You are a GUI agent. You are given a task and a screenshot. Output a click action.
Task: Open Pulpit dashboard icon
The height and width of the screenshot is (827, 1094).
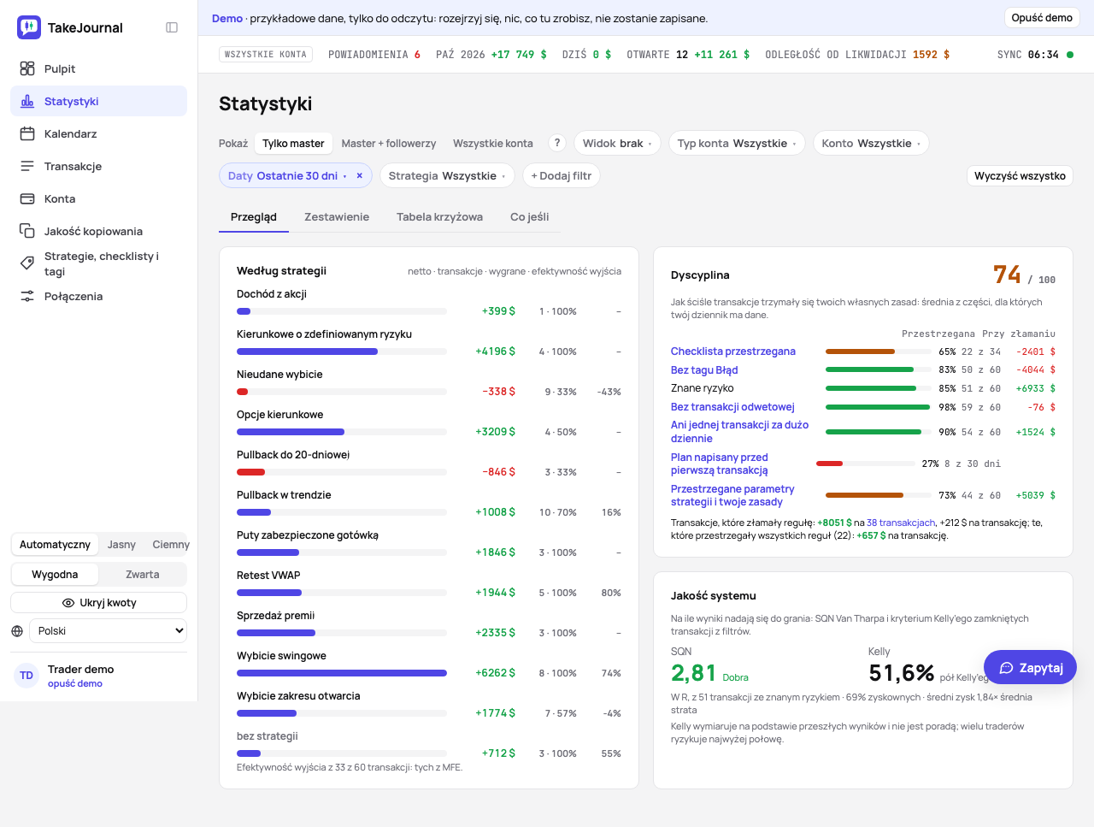click(27, 68)
